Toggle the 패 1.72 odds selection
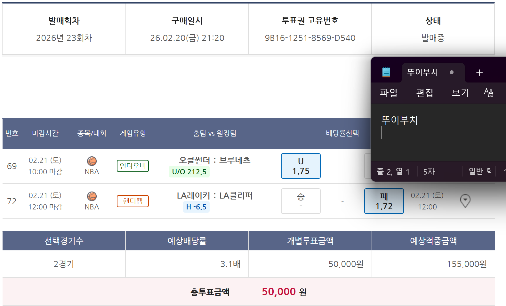The width and height of the screenshot is (506, 306). click(384, 201)
